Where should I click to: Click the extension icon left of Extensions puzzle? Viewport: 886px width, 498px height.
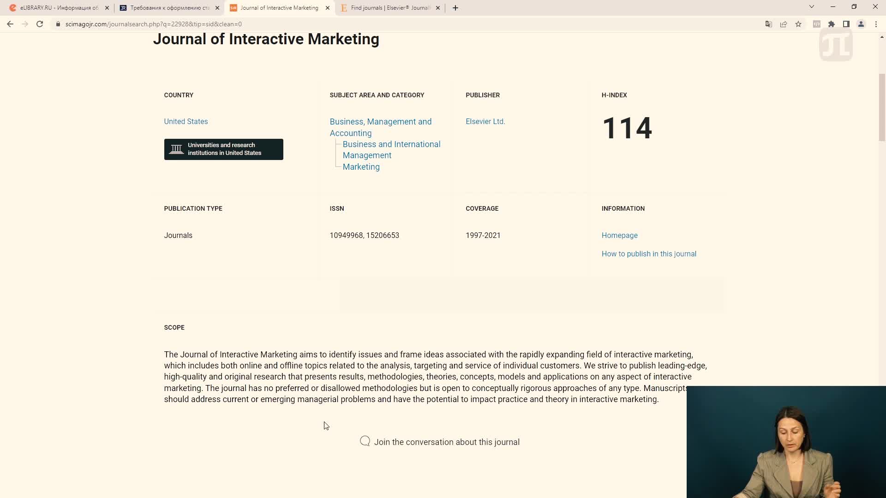(x=817, y=24)
